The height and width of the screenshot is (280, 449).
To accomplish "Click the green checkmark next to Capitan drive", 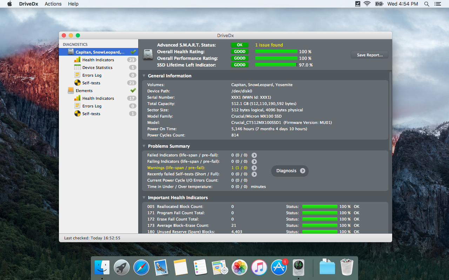I will pyautogui.click(x=133, y=52).
